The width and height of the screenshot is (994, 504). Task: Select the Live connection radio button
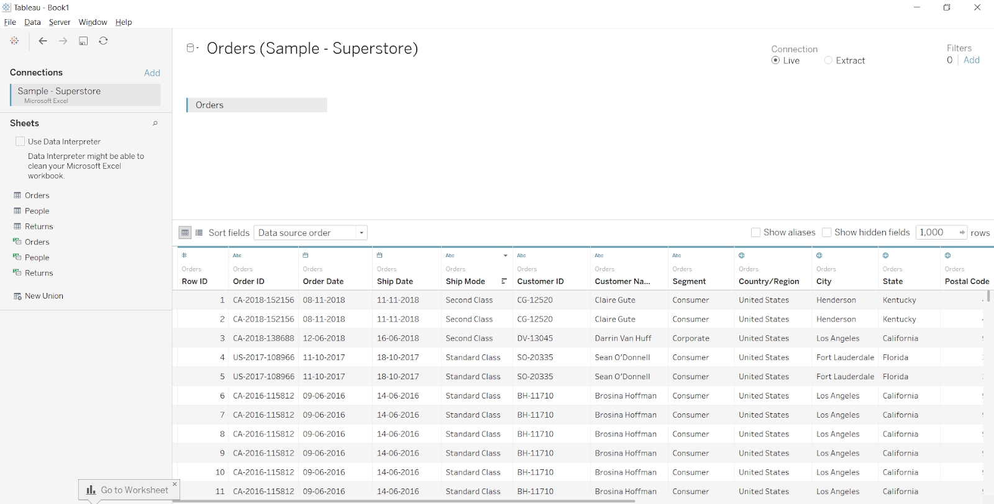click(775, 60)
